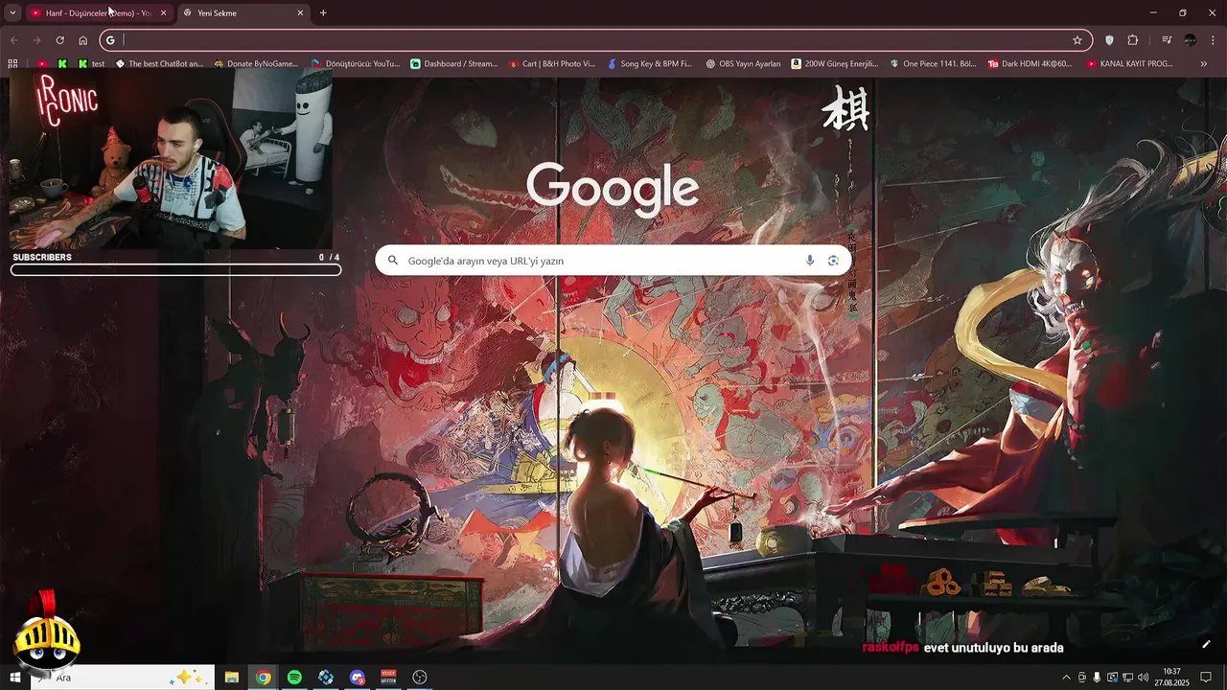Image resolution: width=1227 pixels, height=690 pixels.
Task: Open the Chrome three-dot menu
Action: pyautogui.click(x=1214, y=40)
